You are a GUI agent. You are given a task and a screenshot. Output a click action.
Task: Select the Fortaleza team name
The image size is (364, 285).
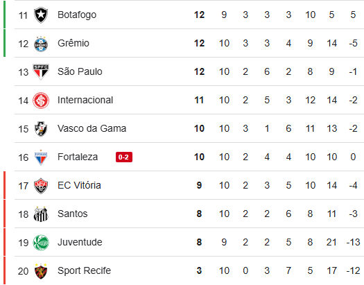(x=78, y=157)
